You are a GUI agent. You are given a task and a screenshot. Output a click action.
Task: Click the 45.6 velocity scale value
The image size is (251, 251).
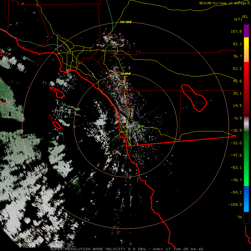coord(237,81)
